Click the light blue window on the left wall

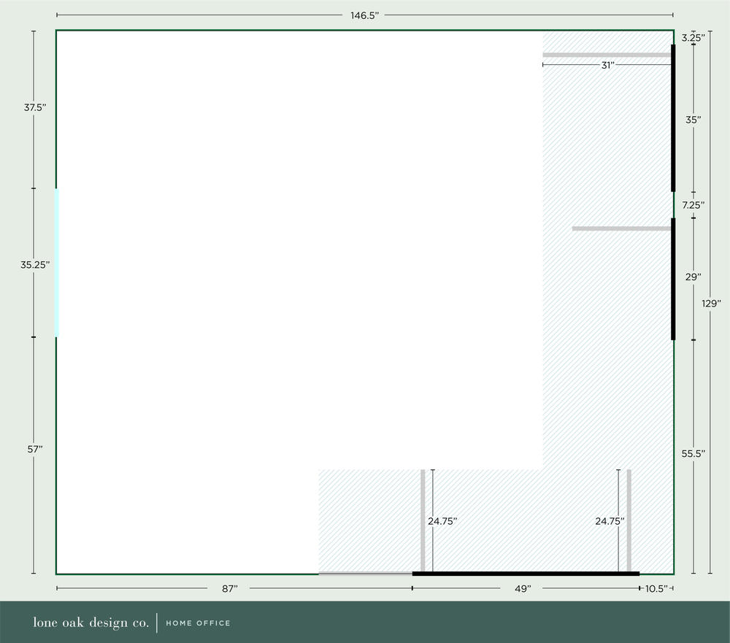point(56,263)
